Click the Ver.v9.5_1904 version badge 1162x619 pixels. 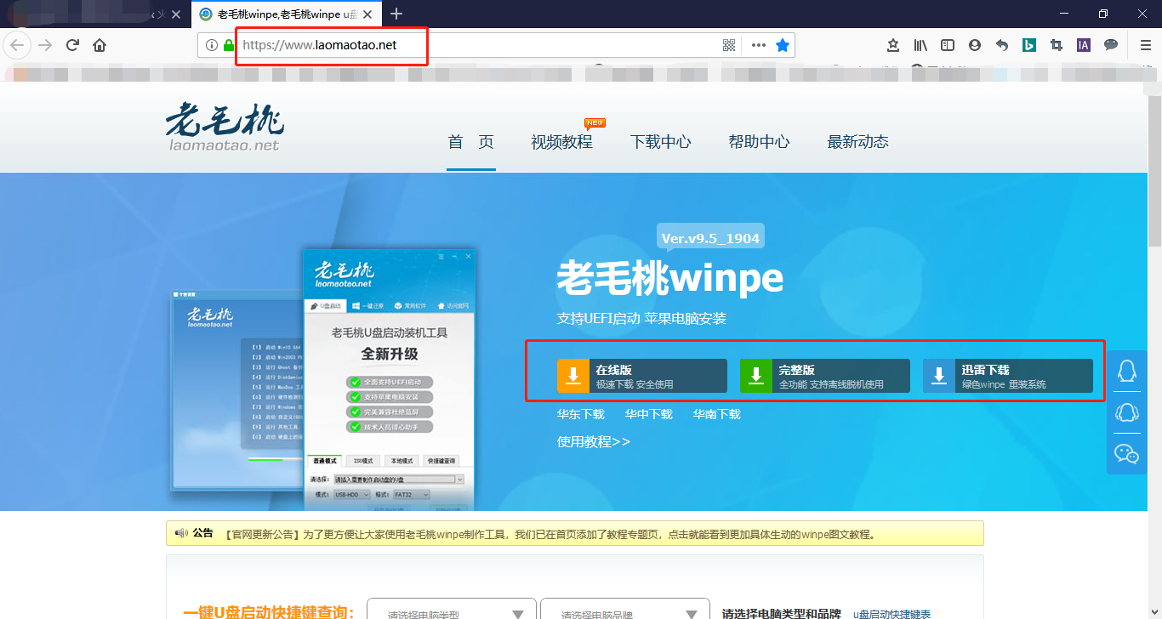(710, 238)
